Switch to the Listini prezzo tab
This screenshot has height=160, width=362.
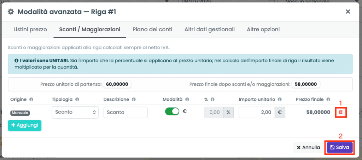[30, 30]
